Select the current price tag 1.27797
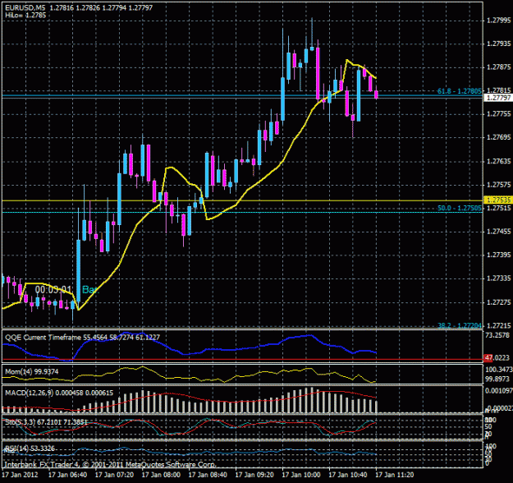The width and height of the screenshot is (513, 483). point(498,98)
